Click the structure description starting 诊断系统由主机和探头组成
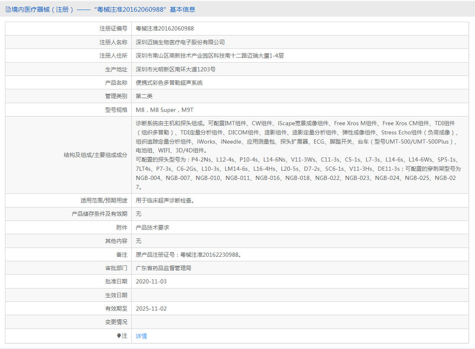This screenshot has height=349, width=475. coord(298,155)
